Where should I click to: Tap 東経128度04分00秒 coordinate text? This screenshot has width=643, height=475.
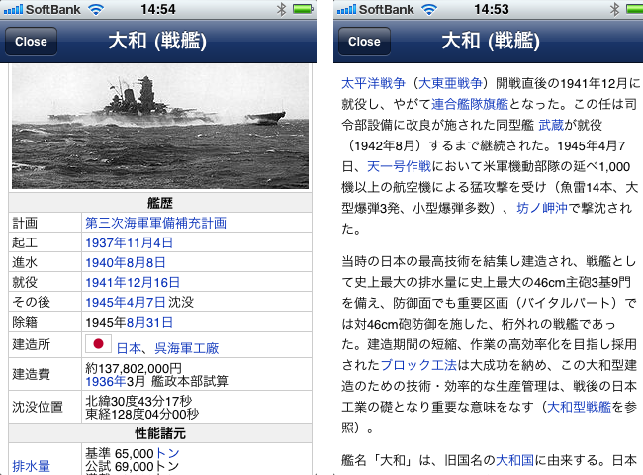141,414
